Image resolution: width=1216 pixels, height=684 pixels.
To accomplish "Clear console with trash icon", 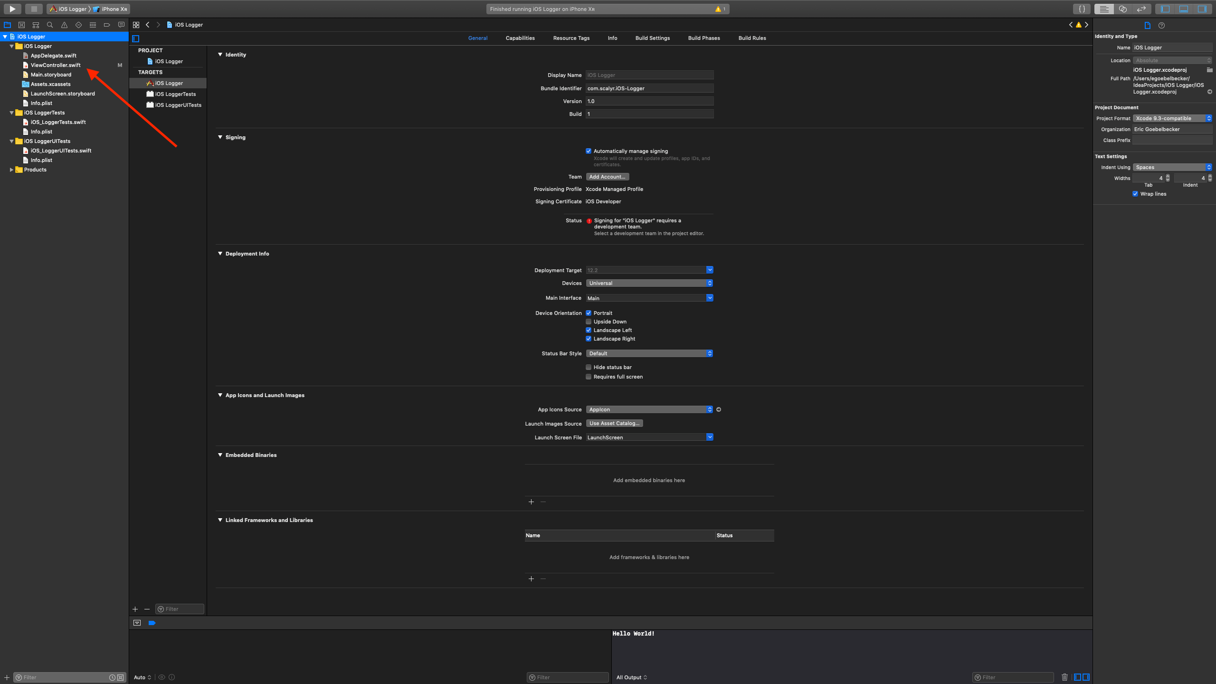I will (1064, 677).
